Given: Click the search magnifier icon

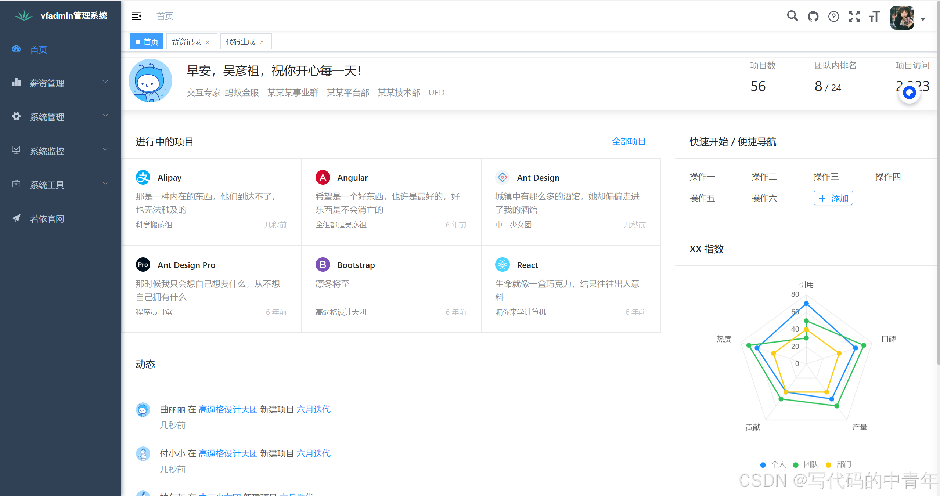Looking at the screenshot, I should click(792, 16).
